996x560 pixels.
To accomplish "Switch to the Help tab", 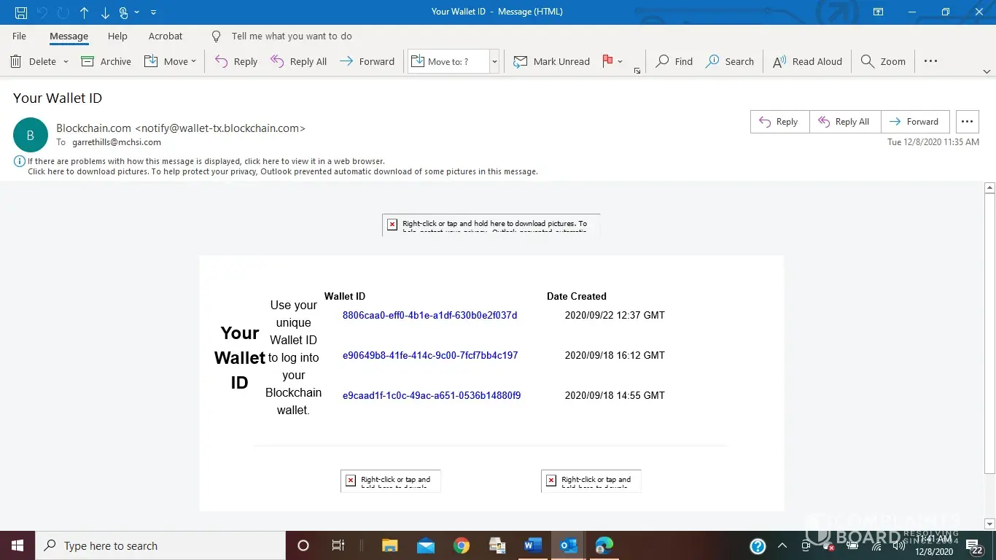I will 117,36.
